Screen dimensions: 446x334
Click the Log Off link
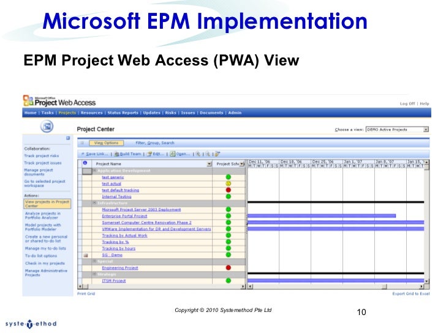click(407, 103)
